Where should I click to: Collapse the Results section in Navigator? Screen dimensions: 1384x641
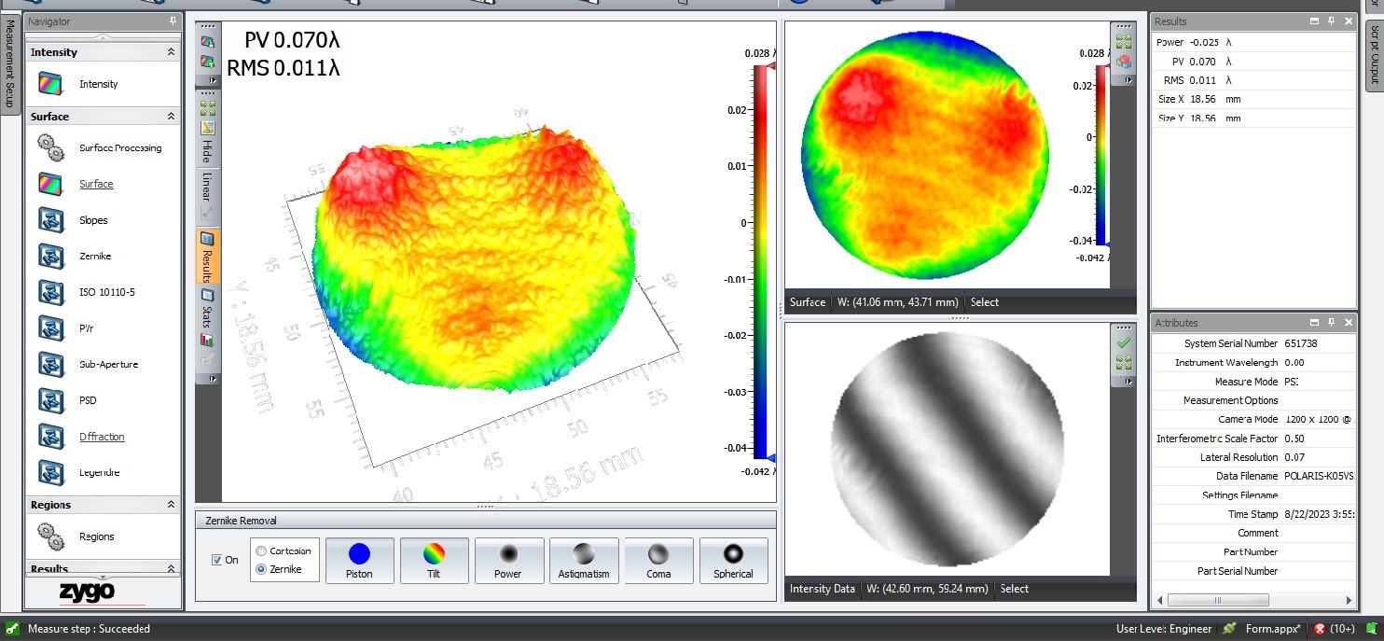171,568
